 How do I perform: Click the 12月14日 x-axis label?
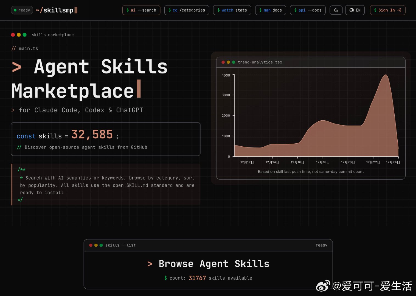coord(272,162)
